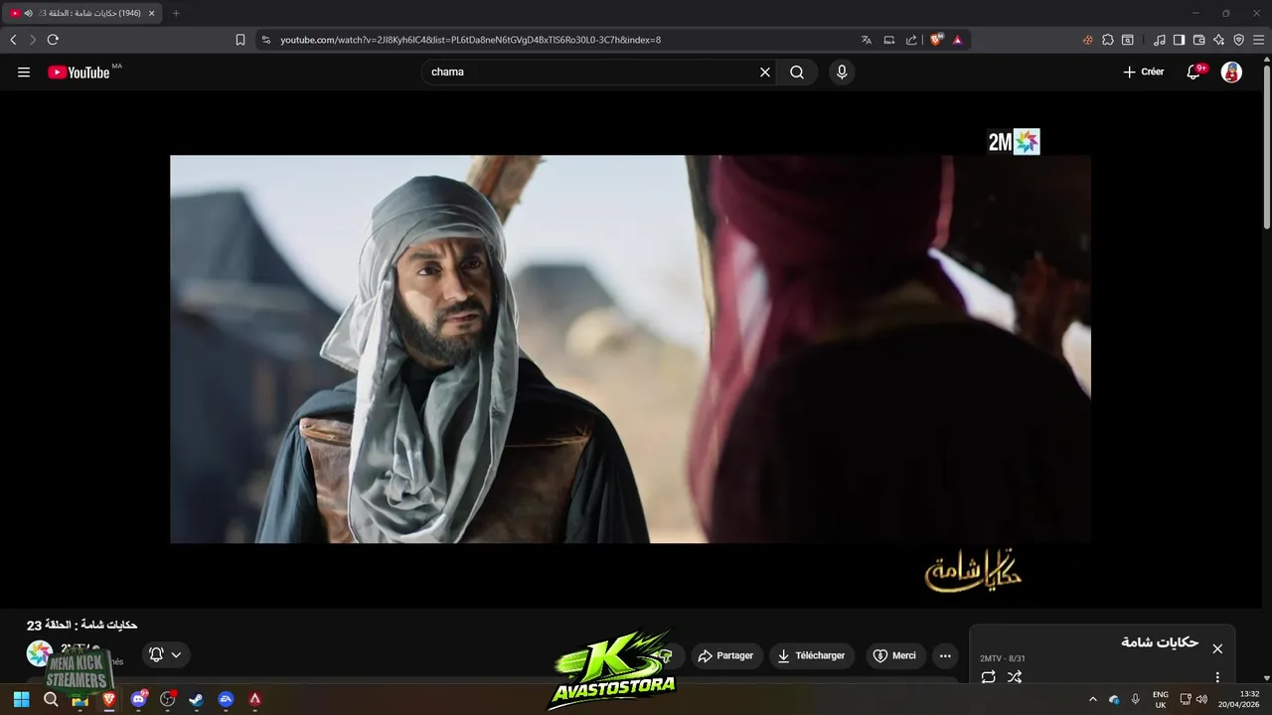Open YouTube notifications bell
The width and height of the screenshot is (1272, 715).
(x=1193, y=71)
